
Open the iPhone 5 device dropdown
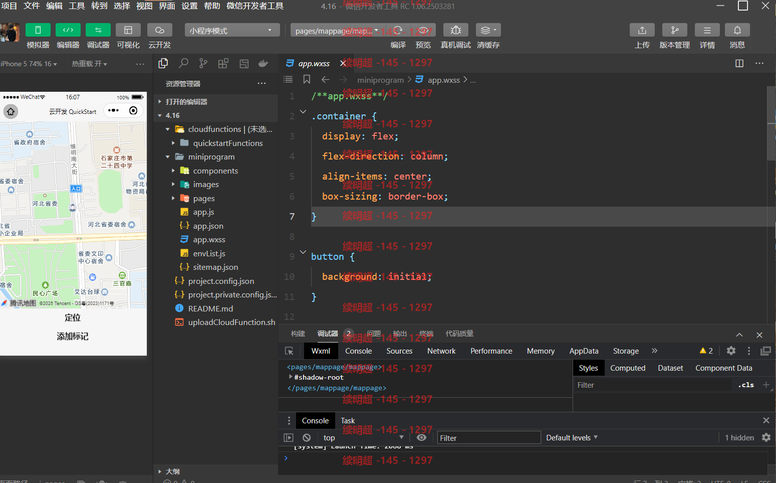[29, 64]
